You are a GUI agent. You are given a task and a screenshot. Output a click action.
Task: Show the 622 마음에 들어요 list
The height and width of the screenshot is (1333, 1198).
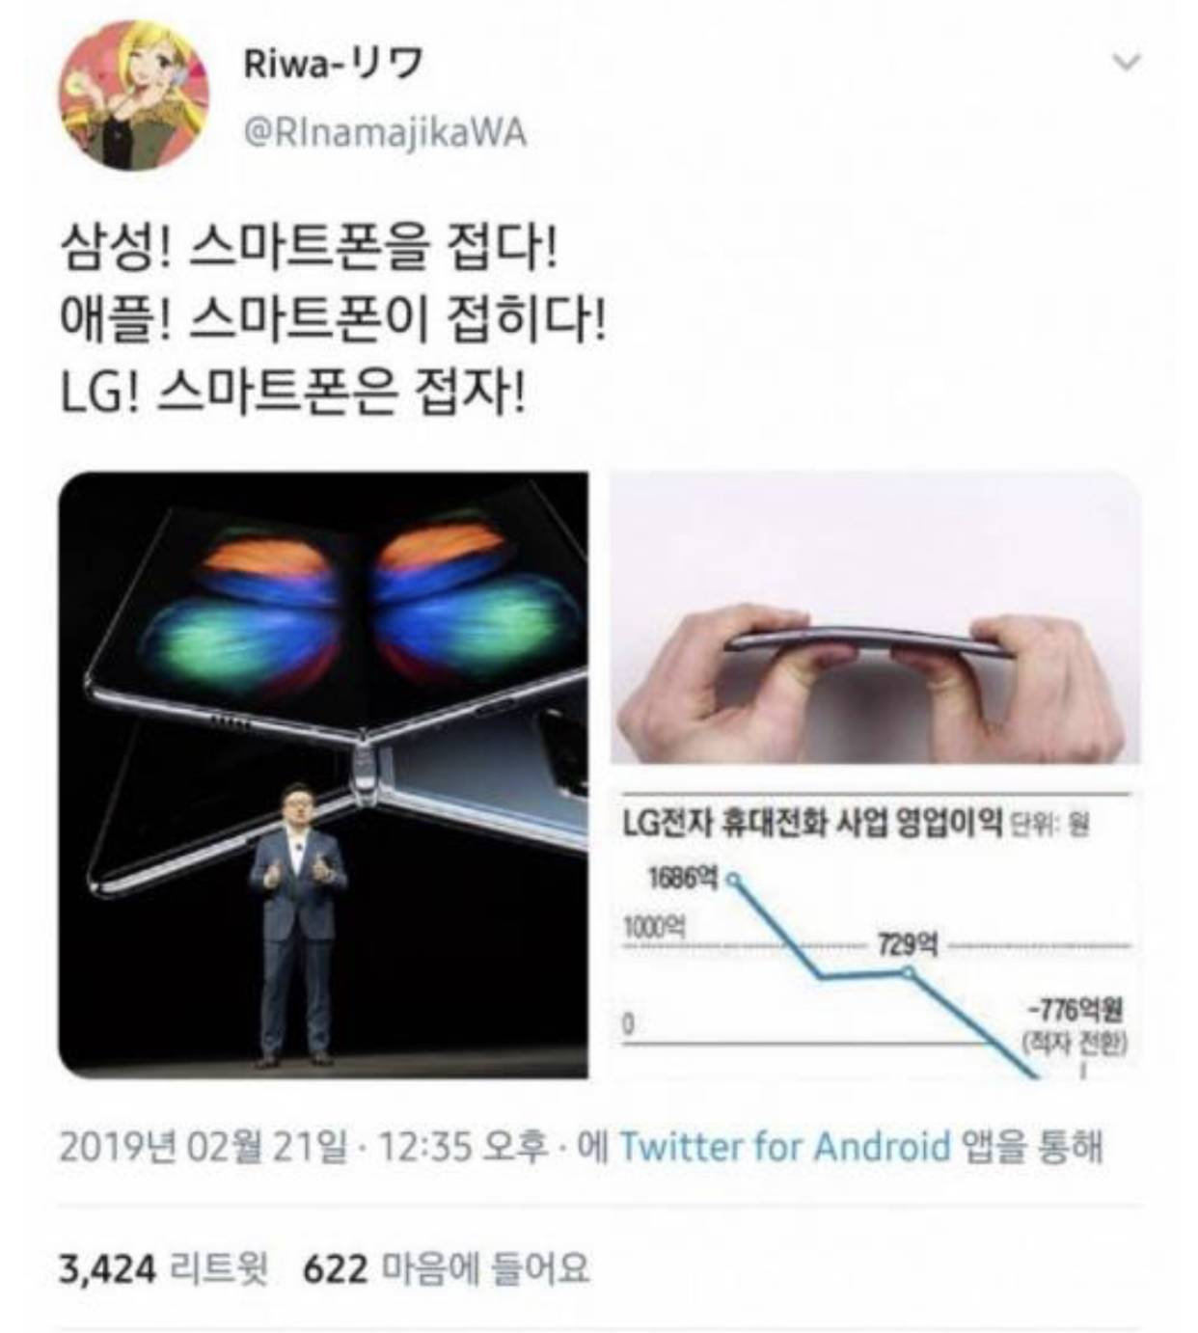click(x=446, y=1268)
